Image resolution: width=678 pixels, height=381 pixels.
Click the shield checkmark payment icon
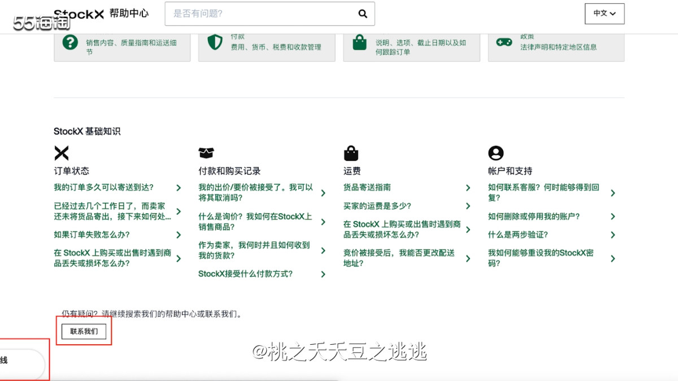tap(215, 42)
